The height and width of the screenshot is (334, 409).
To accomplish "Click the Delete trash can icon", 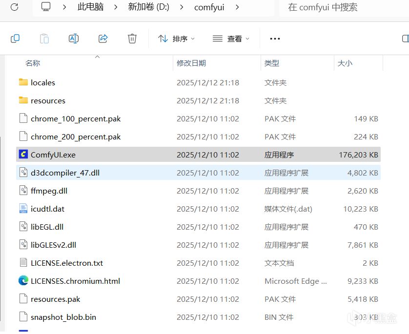I will click(132, 39).
